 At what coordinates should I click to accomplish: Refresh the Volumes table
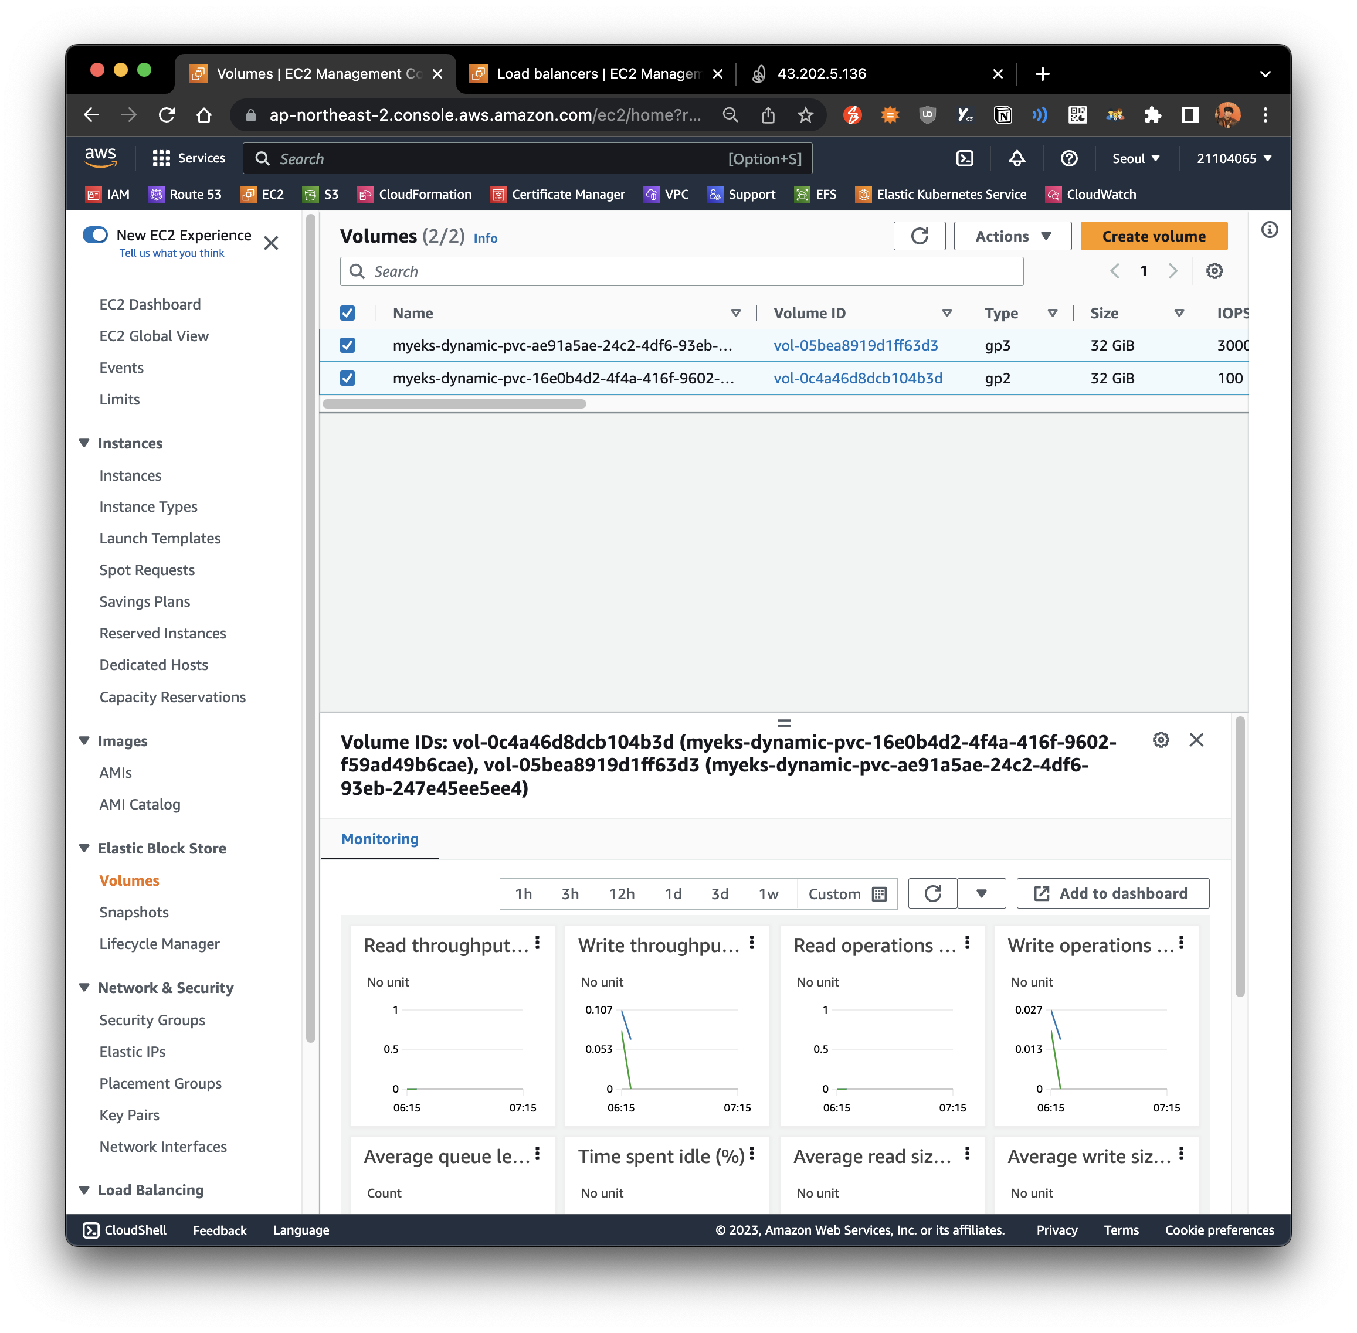(920, 236)
